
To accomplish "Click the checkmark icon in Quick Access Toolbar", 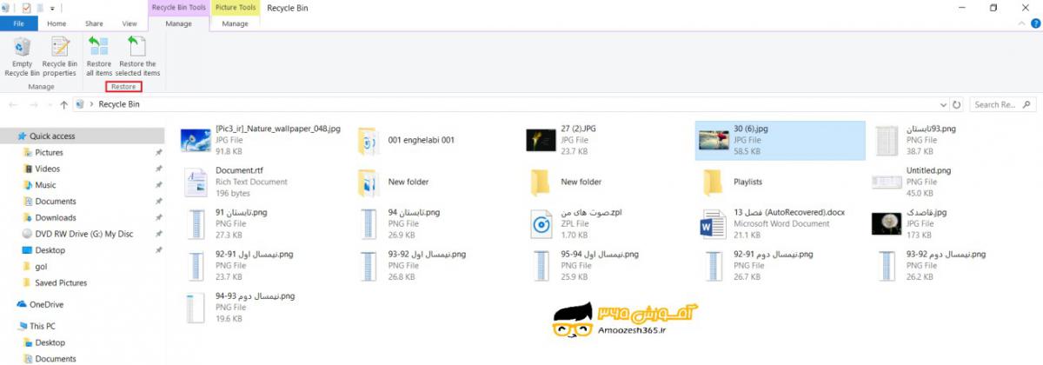I will (26, 8).
